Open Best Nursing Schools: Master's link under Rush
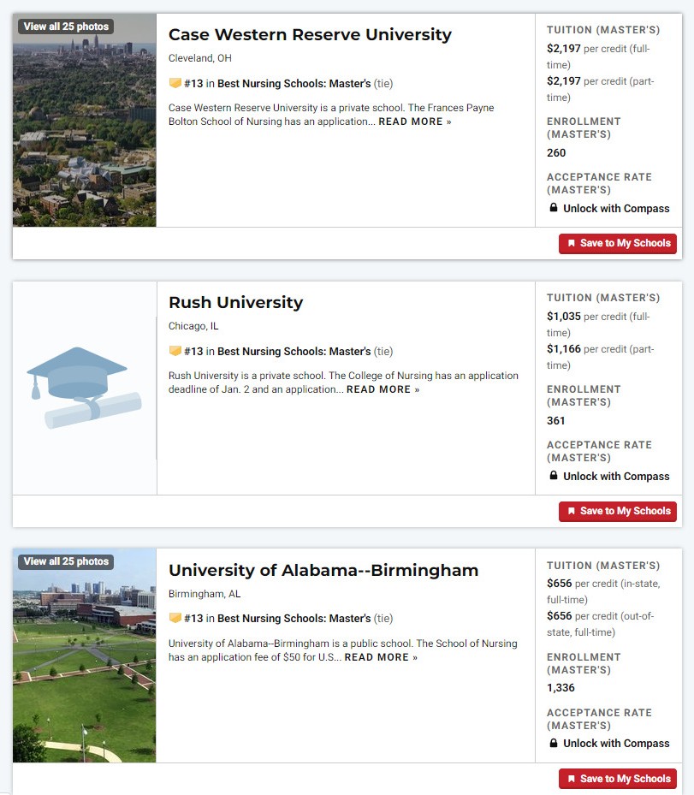The height and width of the screenshot is (795, 694). (x=294, y=351)
